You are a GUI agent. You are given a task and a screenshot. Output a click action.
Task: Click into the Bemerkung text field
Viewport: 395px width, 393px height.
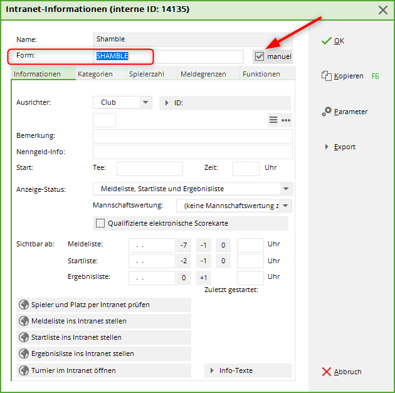tap(192, 136)
